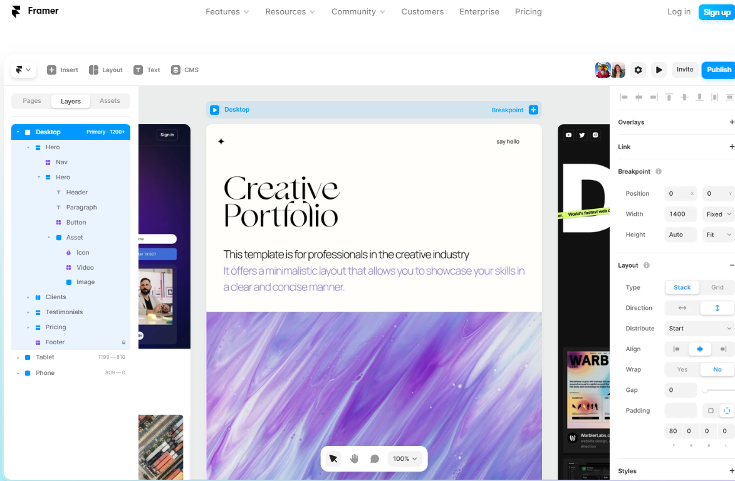Collapse the nested Hero stack
Screen dimensions: 735x481
click(x=38, y=177)
